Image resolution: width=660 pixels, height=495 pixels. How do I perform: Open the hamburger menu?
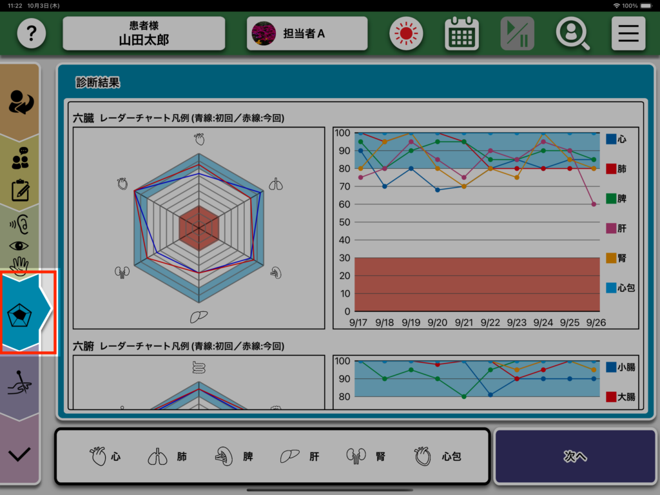point(628,34)
